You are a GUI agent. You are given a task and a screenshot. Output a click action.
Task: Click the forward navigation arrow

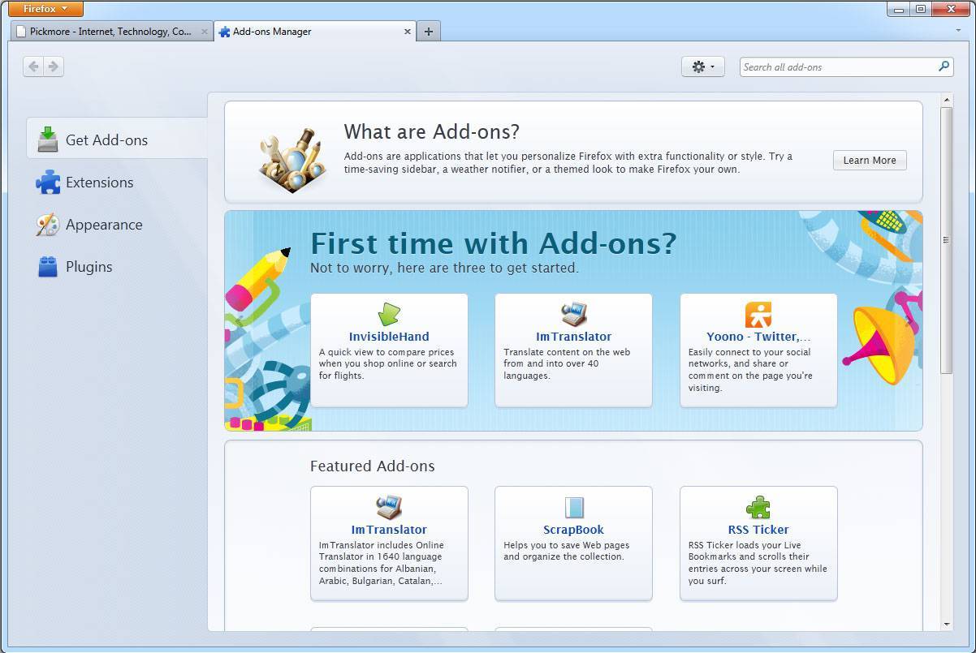coord(54,67)
